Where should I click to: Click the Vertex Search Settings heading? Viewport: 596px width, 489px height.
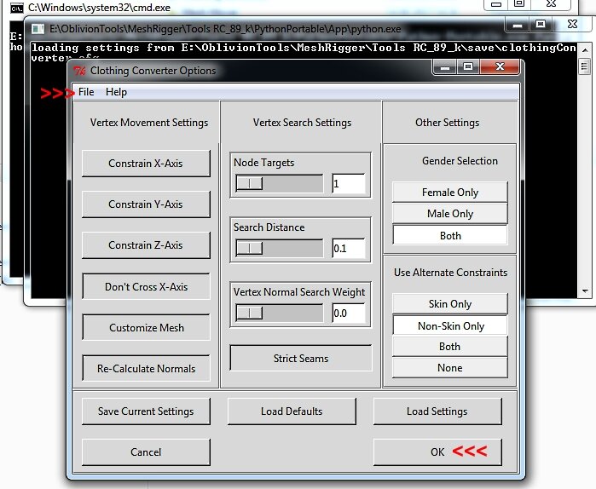click(x=302, y=123)
